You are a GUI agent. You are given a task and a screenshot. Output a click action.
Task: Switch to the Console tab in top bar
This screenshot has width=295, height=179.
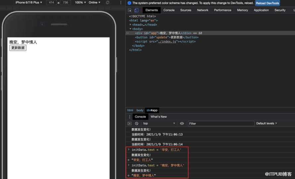click(x=169, y=10)
